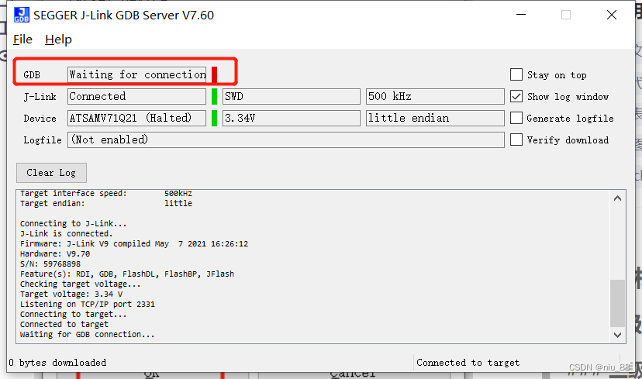Click the J-Link GDB Server app icon
The height and width of the screenshot is (379, 642).
21,16
